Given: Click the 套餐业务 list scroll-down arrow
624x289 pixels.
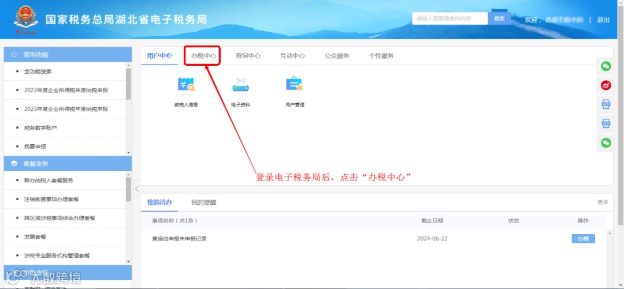Looking at the screenshot, I should 128,261.
